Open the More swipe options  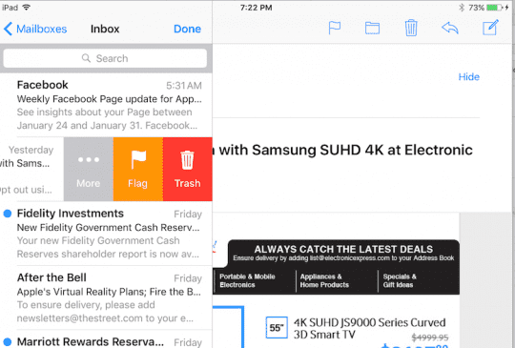click(89, 169)
